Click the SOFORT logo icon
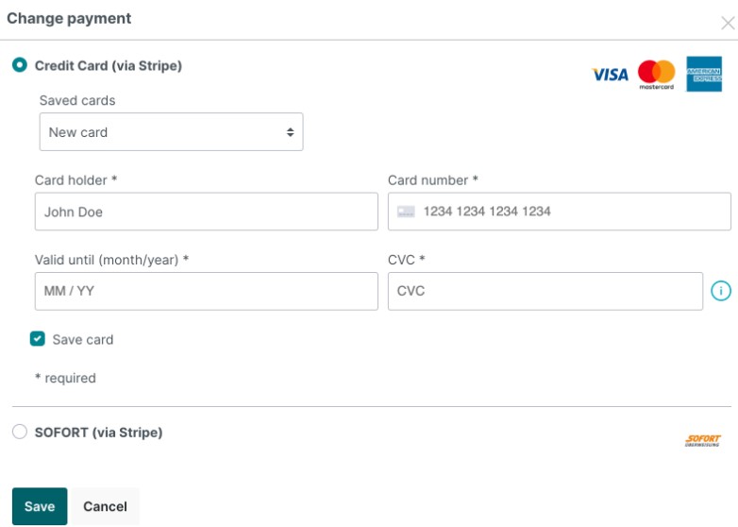Viewport: 738px width, 527px height. click(x=703, y=440)
